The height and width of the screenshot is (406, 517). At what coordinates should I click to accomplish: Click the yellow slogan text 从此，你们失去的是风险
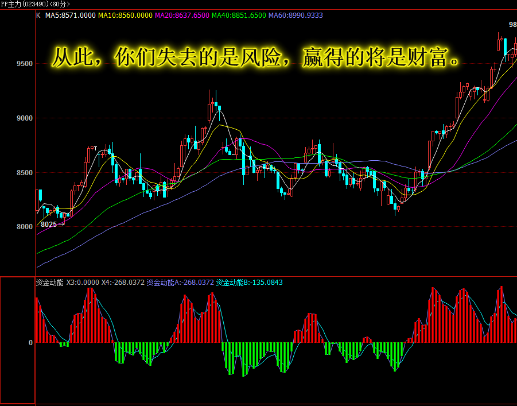pos(166,57)
